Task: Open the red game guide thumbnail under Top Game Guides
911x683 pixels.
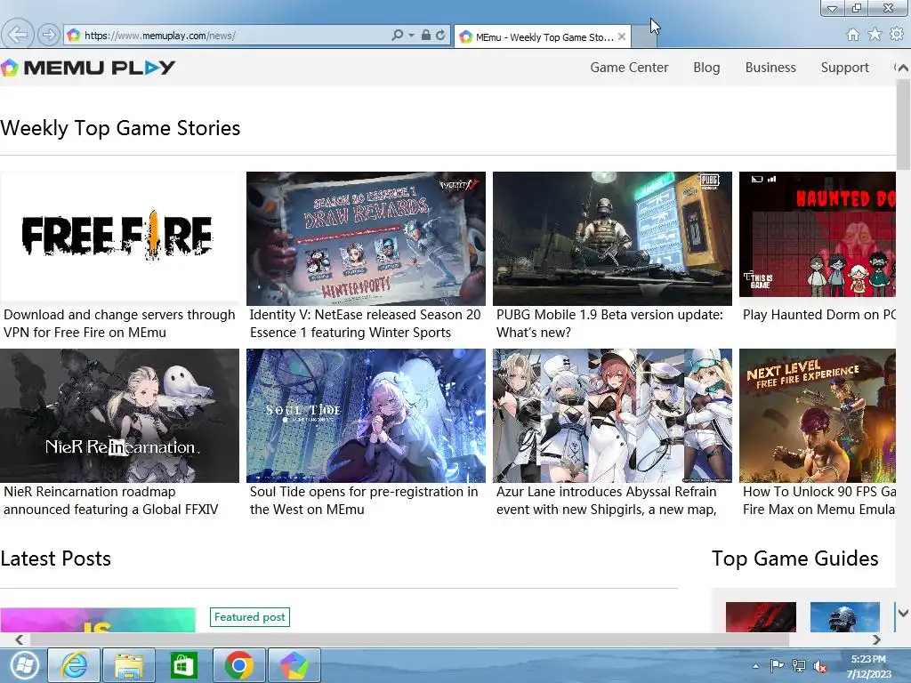Action: point(761,617)
